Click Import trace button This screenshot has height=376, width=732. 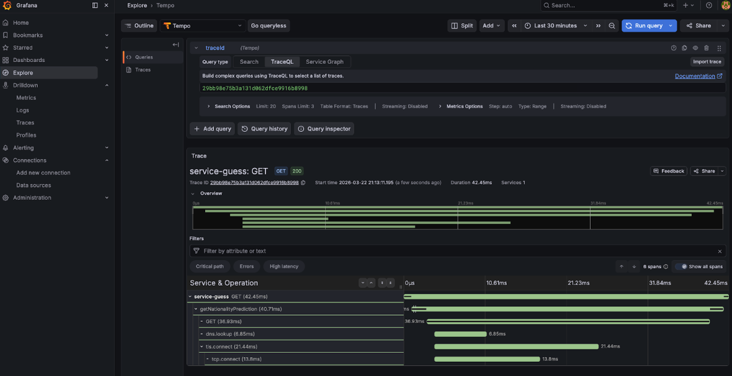(707, 61)
